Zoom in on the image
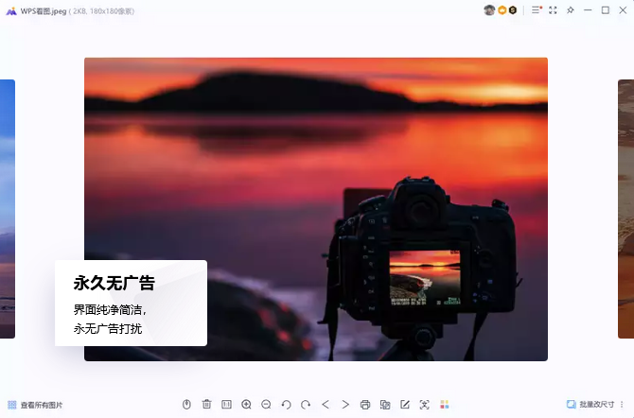The height and width of the screenshot is (418, 634). (246, 405)
